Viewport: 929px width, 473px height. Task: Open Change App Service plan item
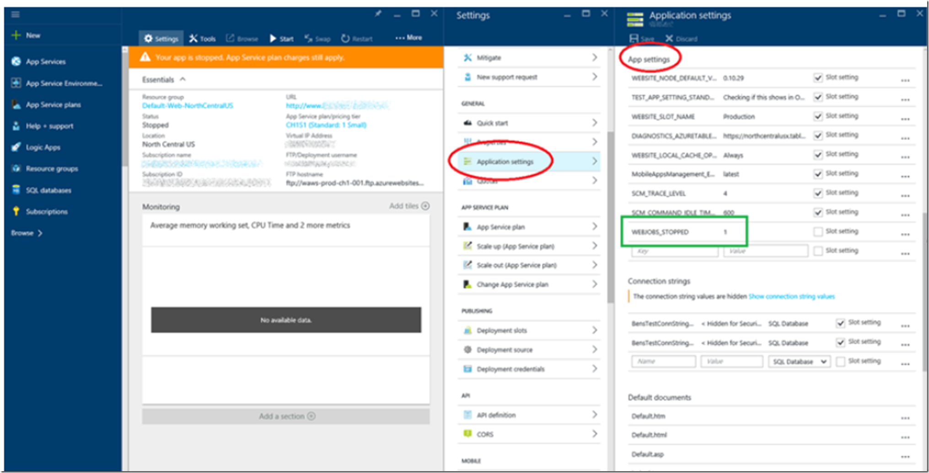point(530,285)
